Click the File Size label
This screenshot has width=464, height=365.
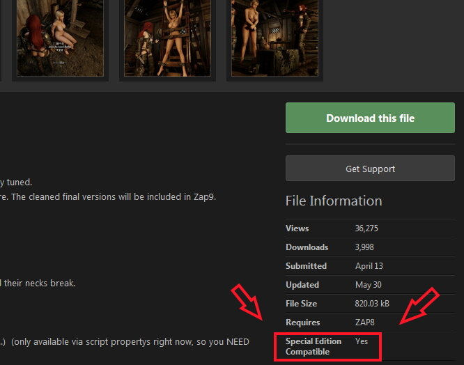pyautogui.click(x=301, y=304)
